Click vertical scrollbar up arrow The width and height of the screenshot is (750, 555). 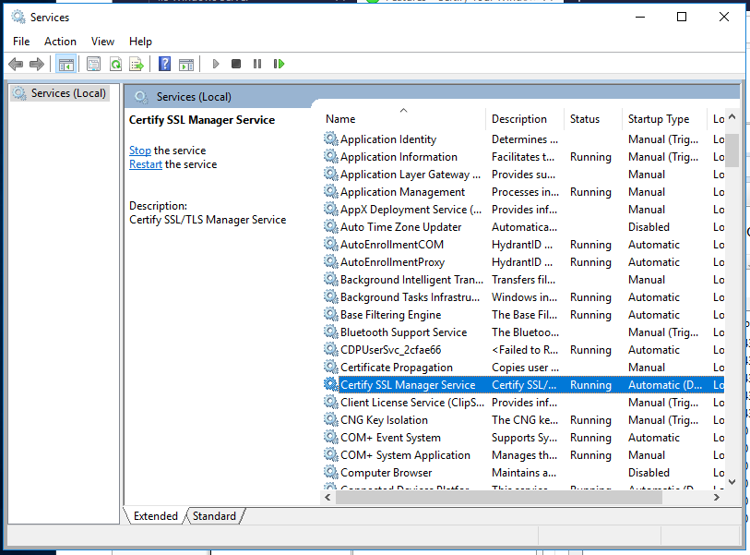pyautogui.click(x=732, y=117)
